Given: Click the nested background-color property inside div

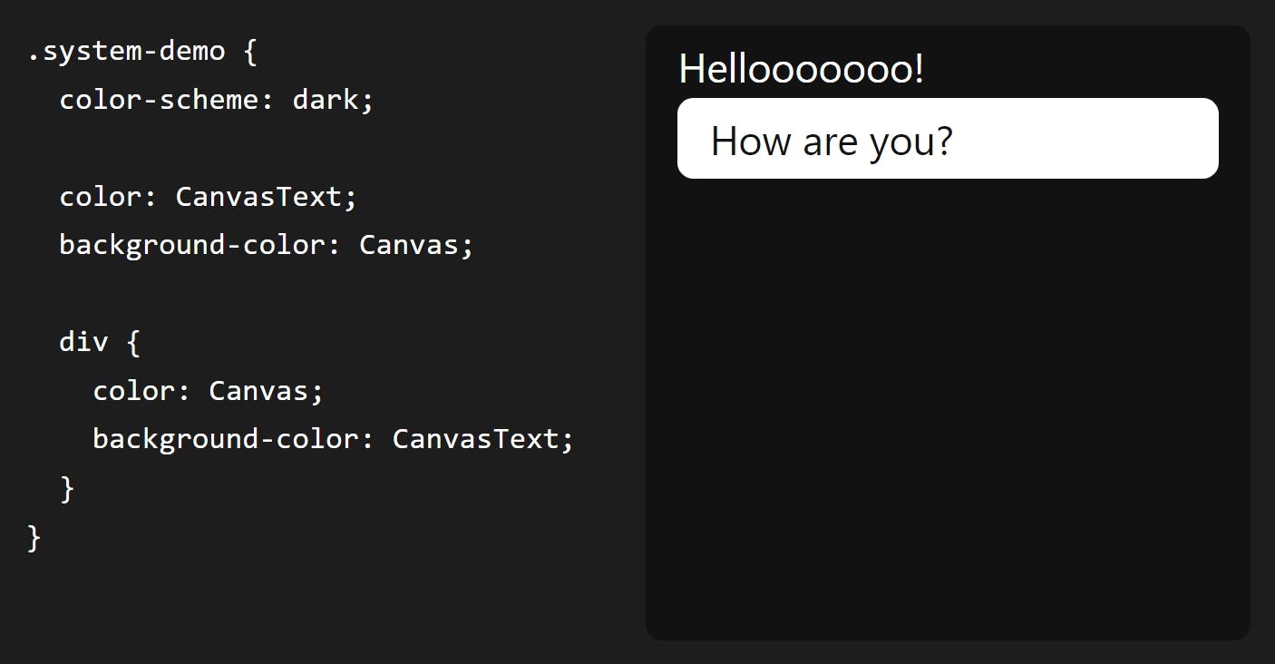Looking at the screenshot, I should point(226,439).
